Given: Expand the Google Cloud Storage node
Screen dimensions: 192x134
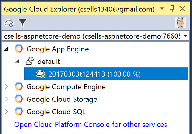Looking at the screenshot, I should pos(6,99).
